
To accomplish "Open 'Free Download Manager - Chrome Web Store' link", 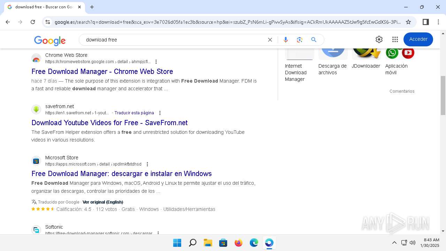I will [102, 71].
